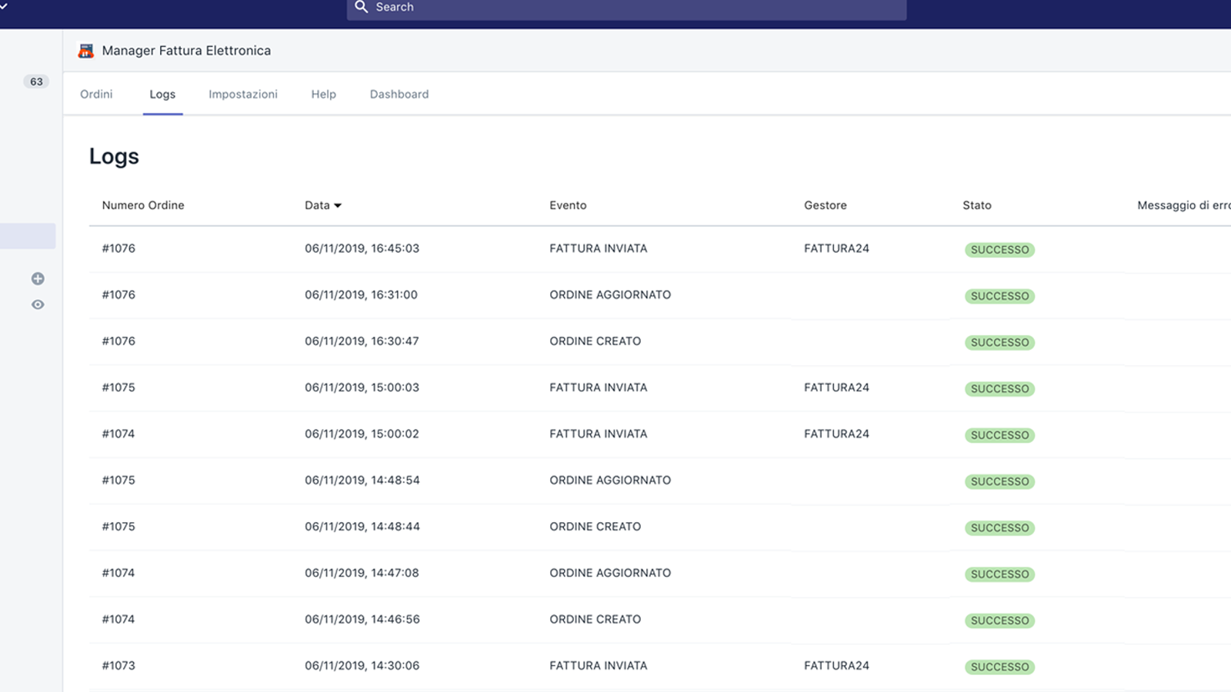Click order #1075 in the 15:00:03 row
1231x692 pixels.
tap(118, 388)
